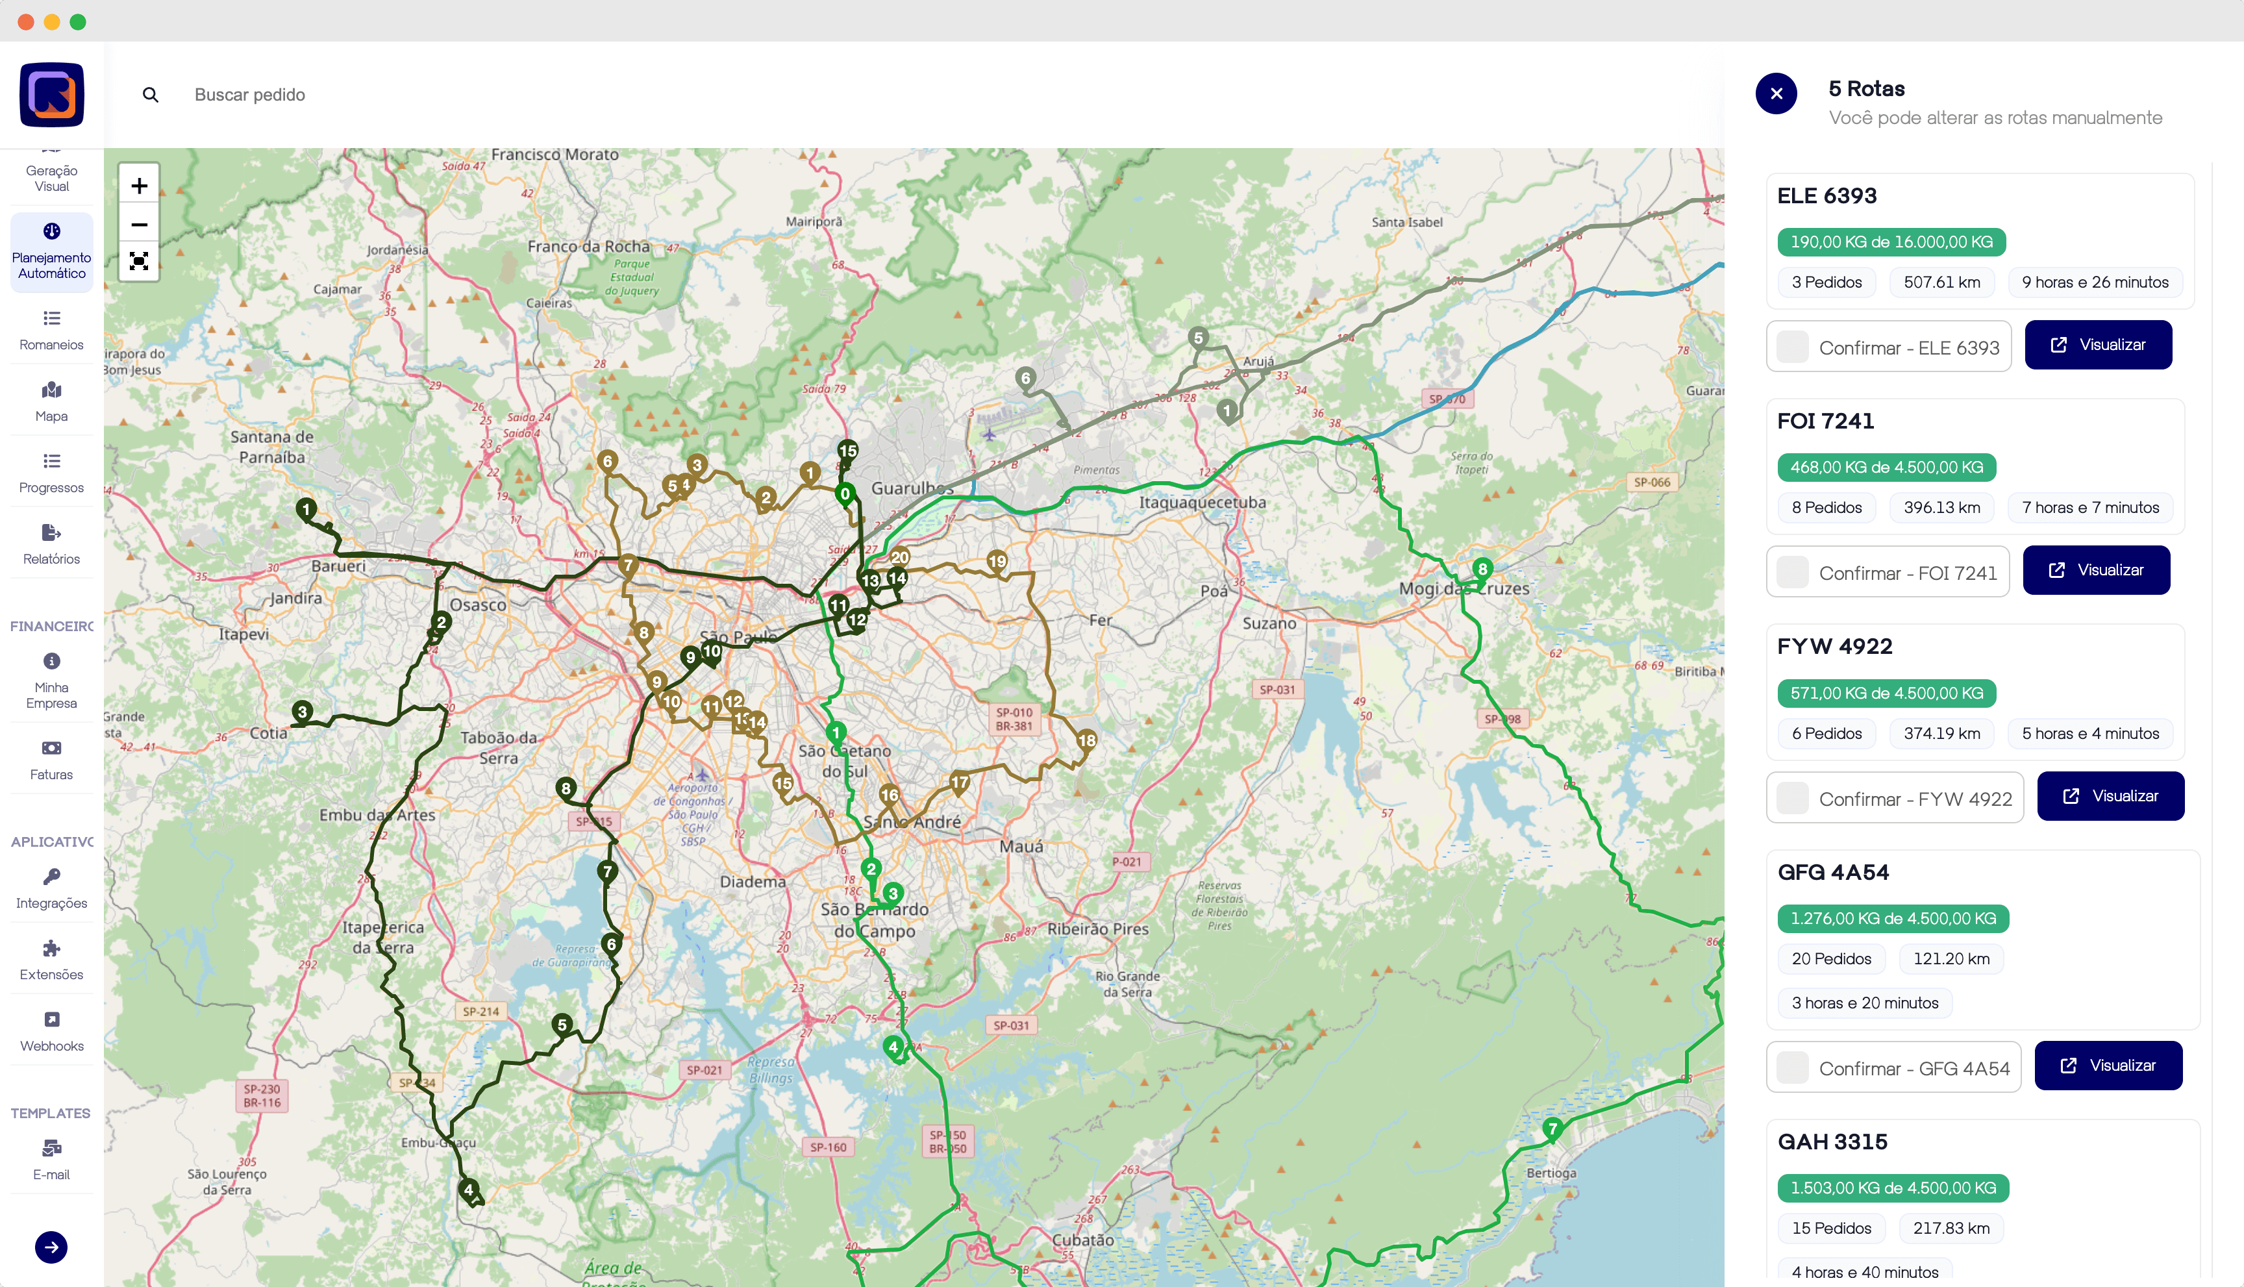This screenshot has width=2244, height=1287.
Task: Expand sidebar with arrow button
Action: pos(51,1247)
